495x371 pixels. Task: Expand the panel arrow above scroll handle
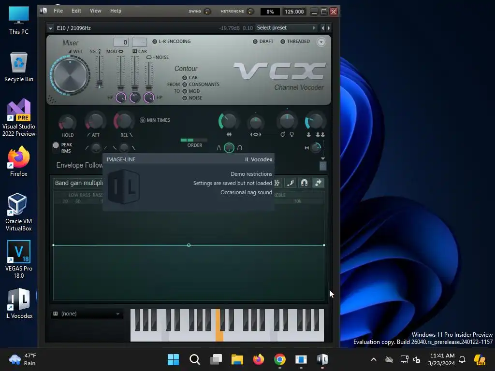[x=322, y=158]
